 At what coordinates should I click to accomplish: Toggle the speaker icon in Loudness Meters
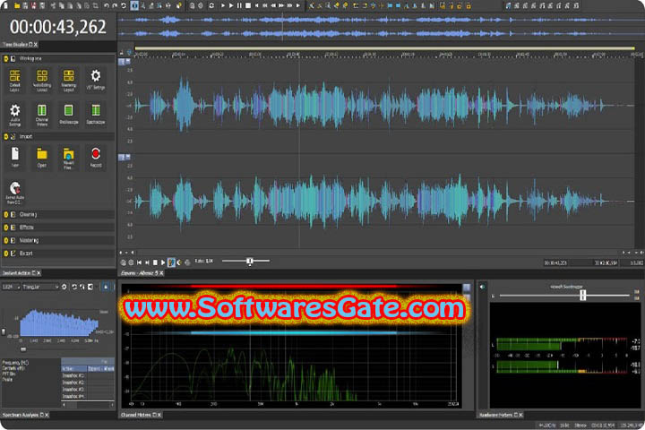(x=482, y=287)
